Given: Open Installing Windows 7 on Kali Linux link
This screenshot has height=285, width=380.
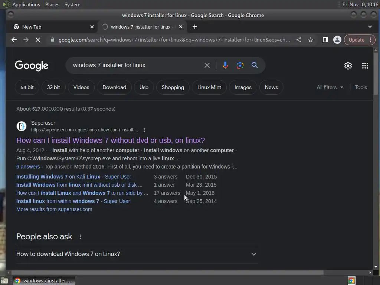Looking at the screenshot, I should tap(74, 177).
